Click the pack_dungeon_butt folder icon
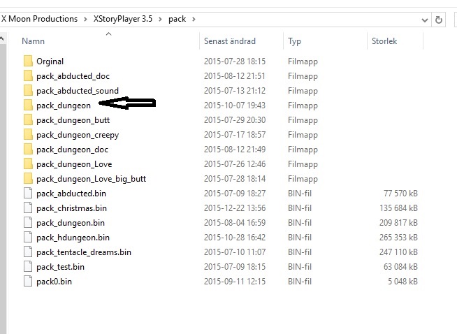This screenshot has height=334, width=457. click(28, 120)
